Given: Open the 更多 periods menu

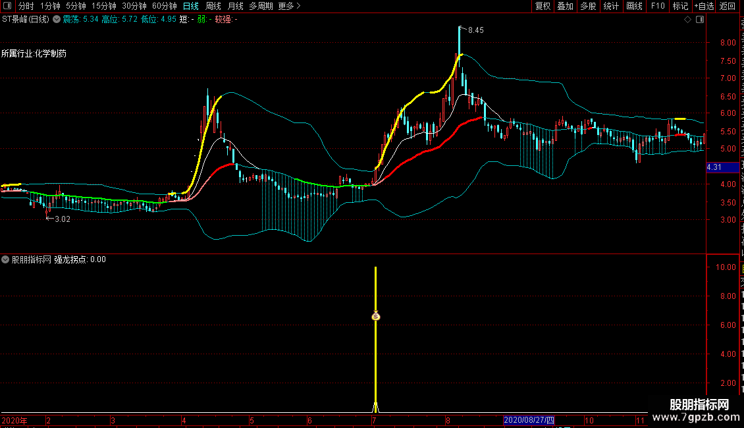Looking at the screenshot, I should pos(289,6).
